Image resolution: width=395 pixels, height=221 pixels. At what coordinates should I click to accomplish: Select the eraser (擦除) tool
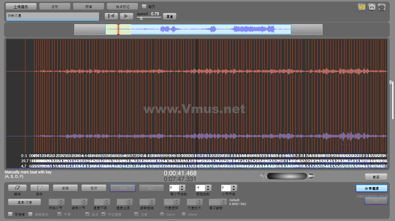[17, 188]
